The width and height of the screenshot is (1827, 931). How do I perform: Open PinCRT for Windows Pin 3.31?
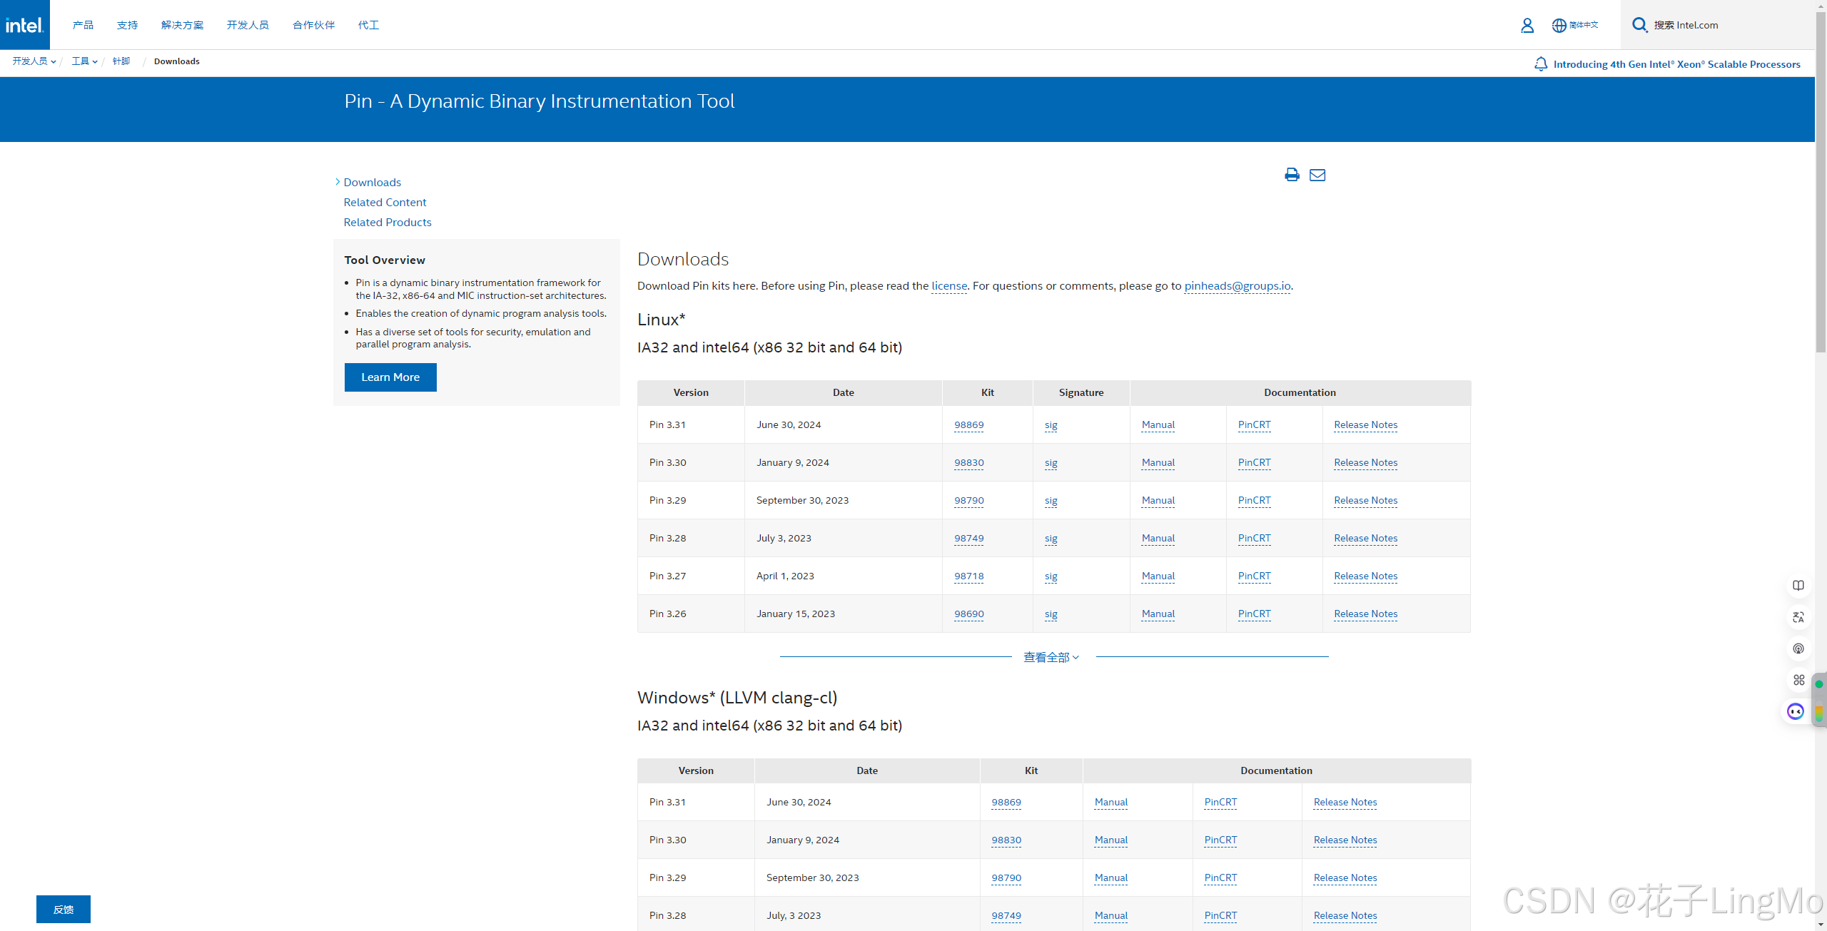click(1221, 803)
